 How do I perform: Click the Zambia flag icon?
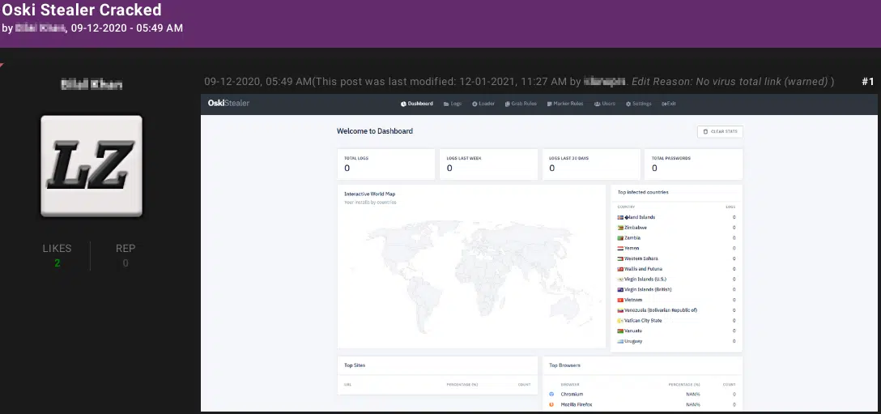click(620, 238)
